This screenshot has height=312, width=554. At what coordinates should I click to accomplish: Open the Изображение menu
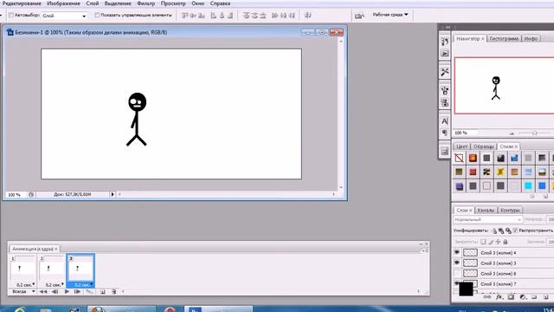[x=63, y=3]
